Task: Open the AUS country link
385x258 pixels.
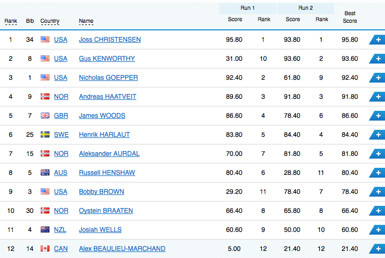Action: pyautogui.click(x=61, y=173)
